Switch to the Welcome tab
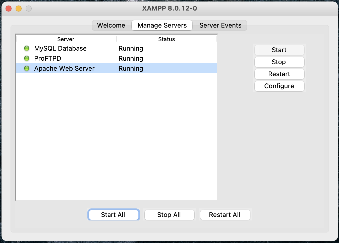Image resolution: width=339 pixels, height=243 pixels. click(x=111, y=25)
